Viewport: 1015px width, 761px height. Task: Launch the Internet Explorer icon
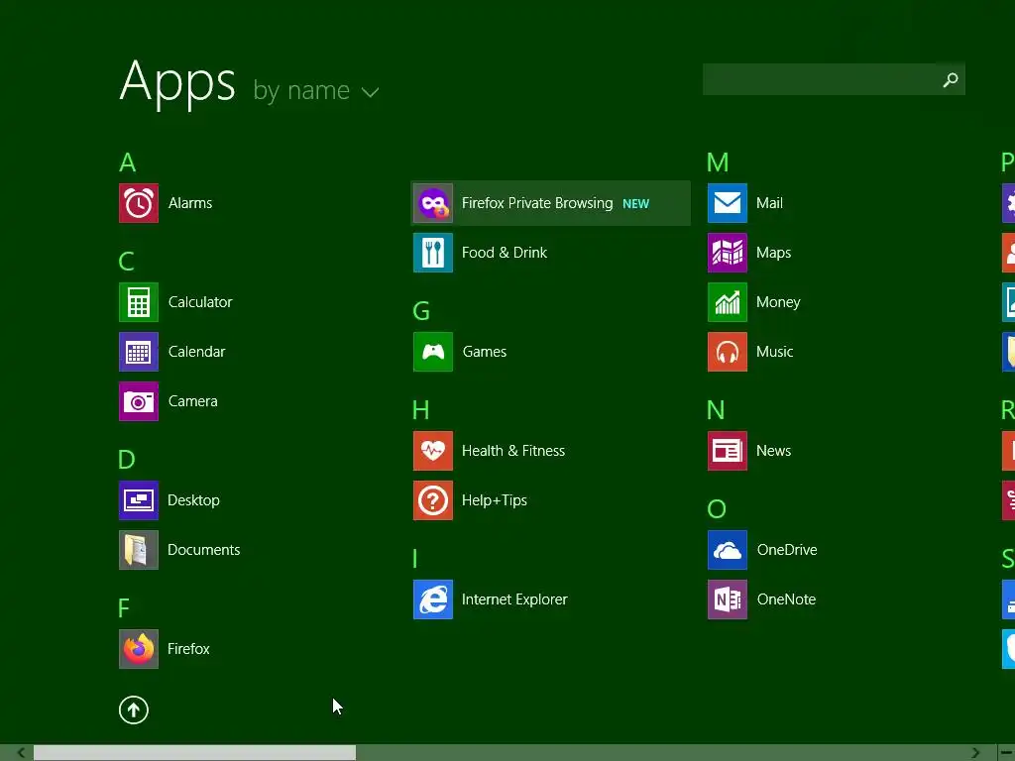coord(433,599)
